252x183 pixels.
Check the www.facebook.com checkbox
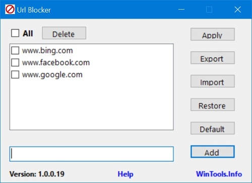click(15, 62)
